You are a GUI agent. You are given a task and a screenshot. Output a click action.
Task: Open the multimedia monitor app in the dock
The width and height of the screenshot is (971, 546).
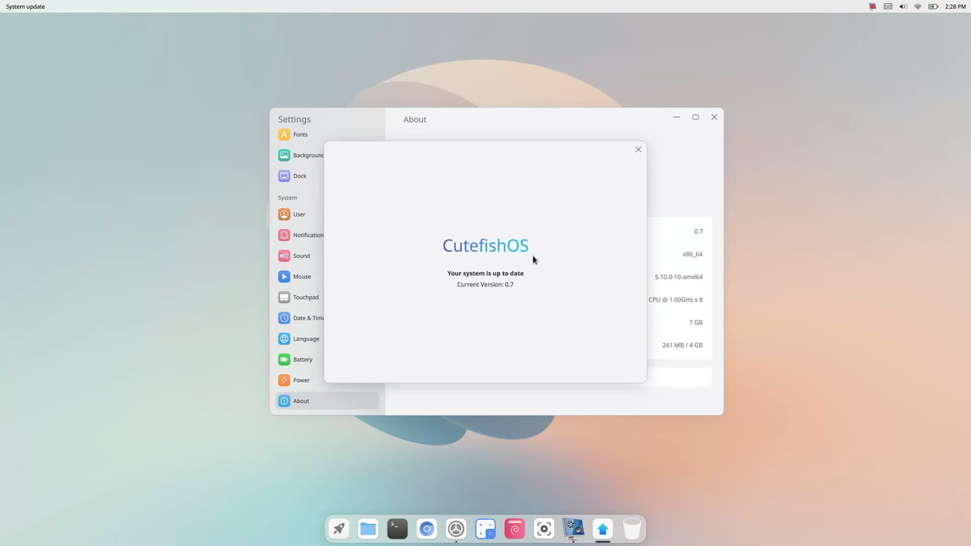pos(574,529)
